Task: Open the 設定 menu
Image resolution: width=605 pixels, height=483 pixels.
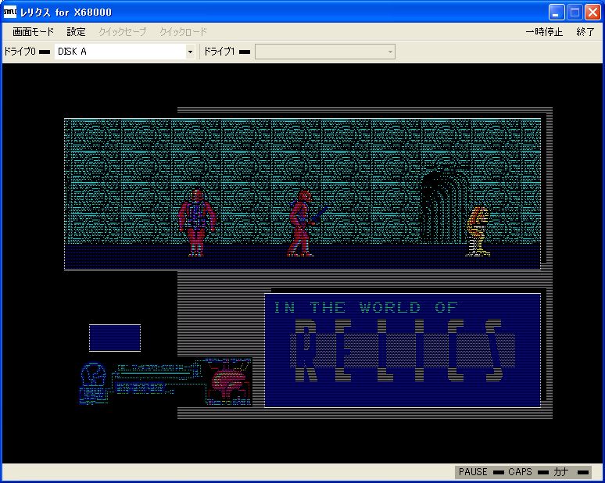Action: tap(76, 31)
